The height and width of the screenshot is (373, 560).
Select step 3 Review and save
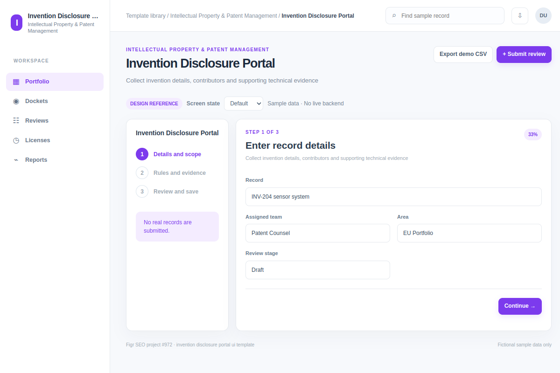tap(177, 192)
